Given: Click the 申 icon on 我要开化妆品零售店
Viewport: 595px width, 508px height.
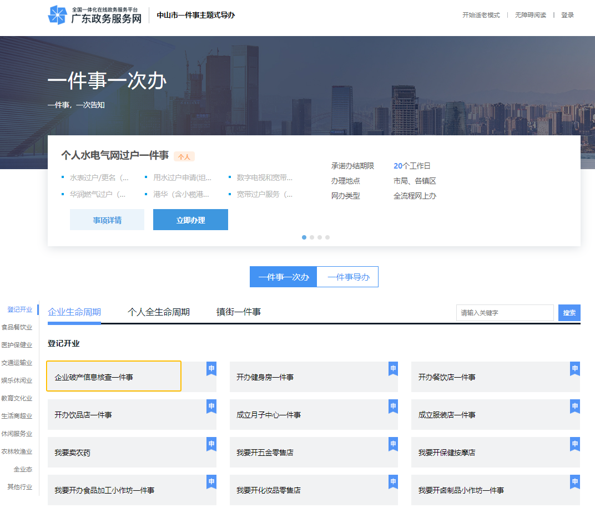Looking at the screenshot, I should 393,480.
